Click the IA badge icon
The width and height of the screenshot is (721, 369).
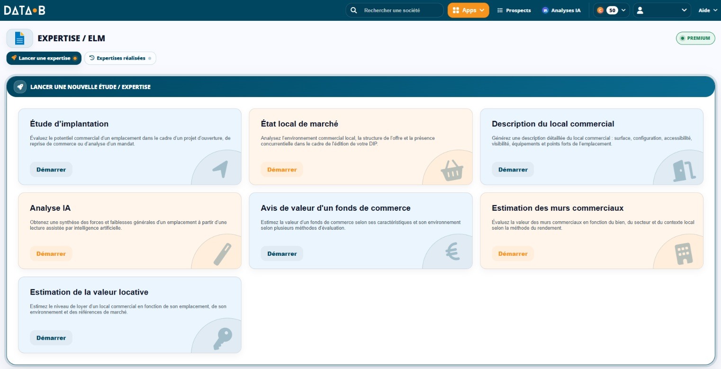545,10
